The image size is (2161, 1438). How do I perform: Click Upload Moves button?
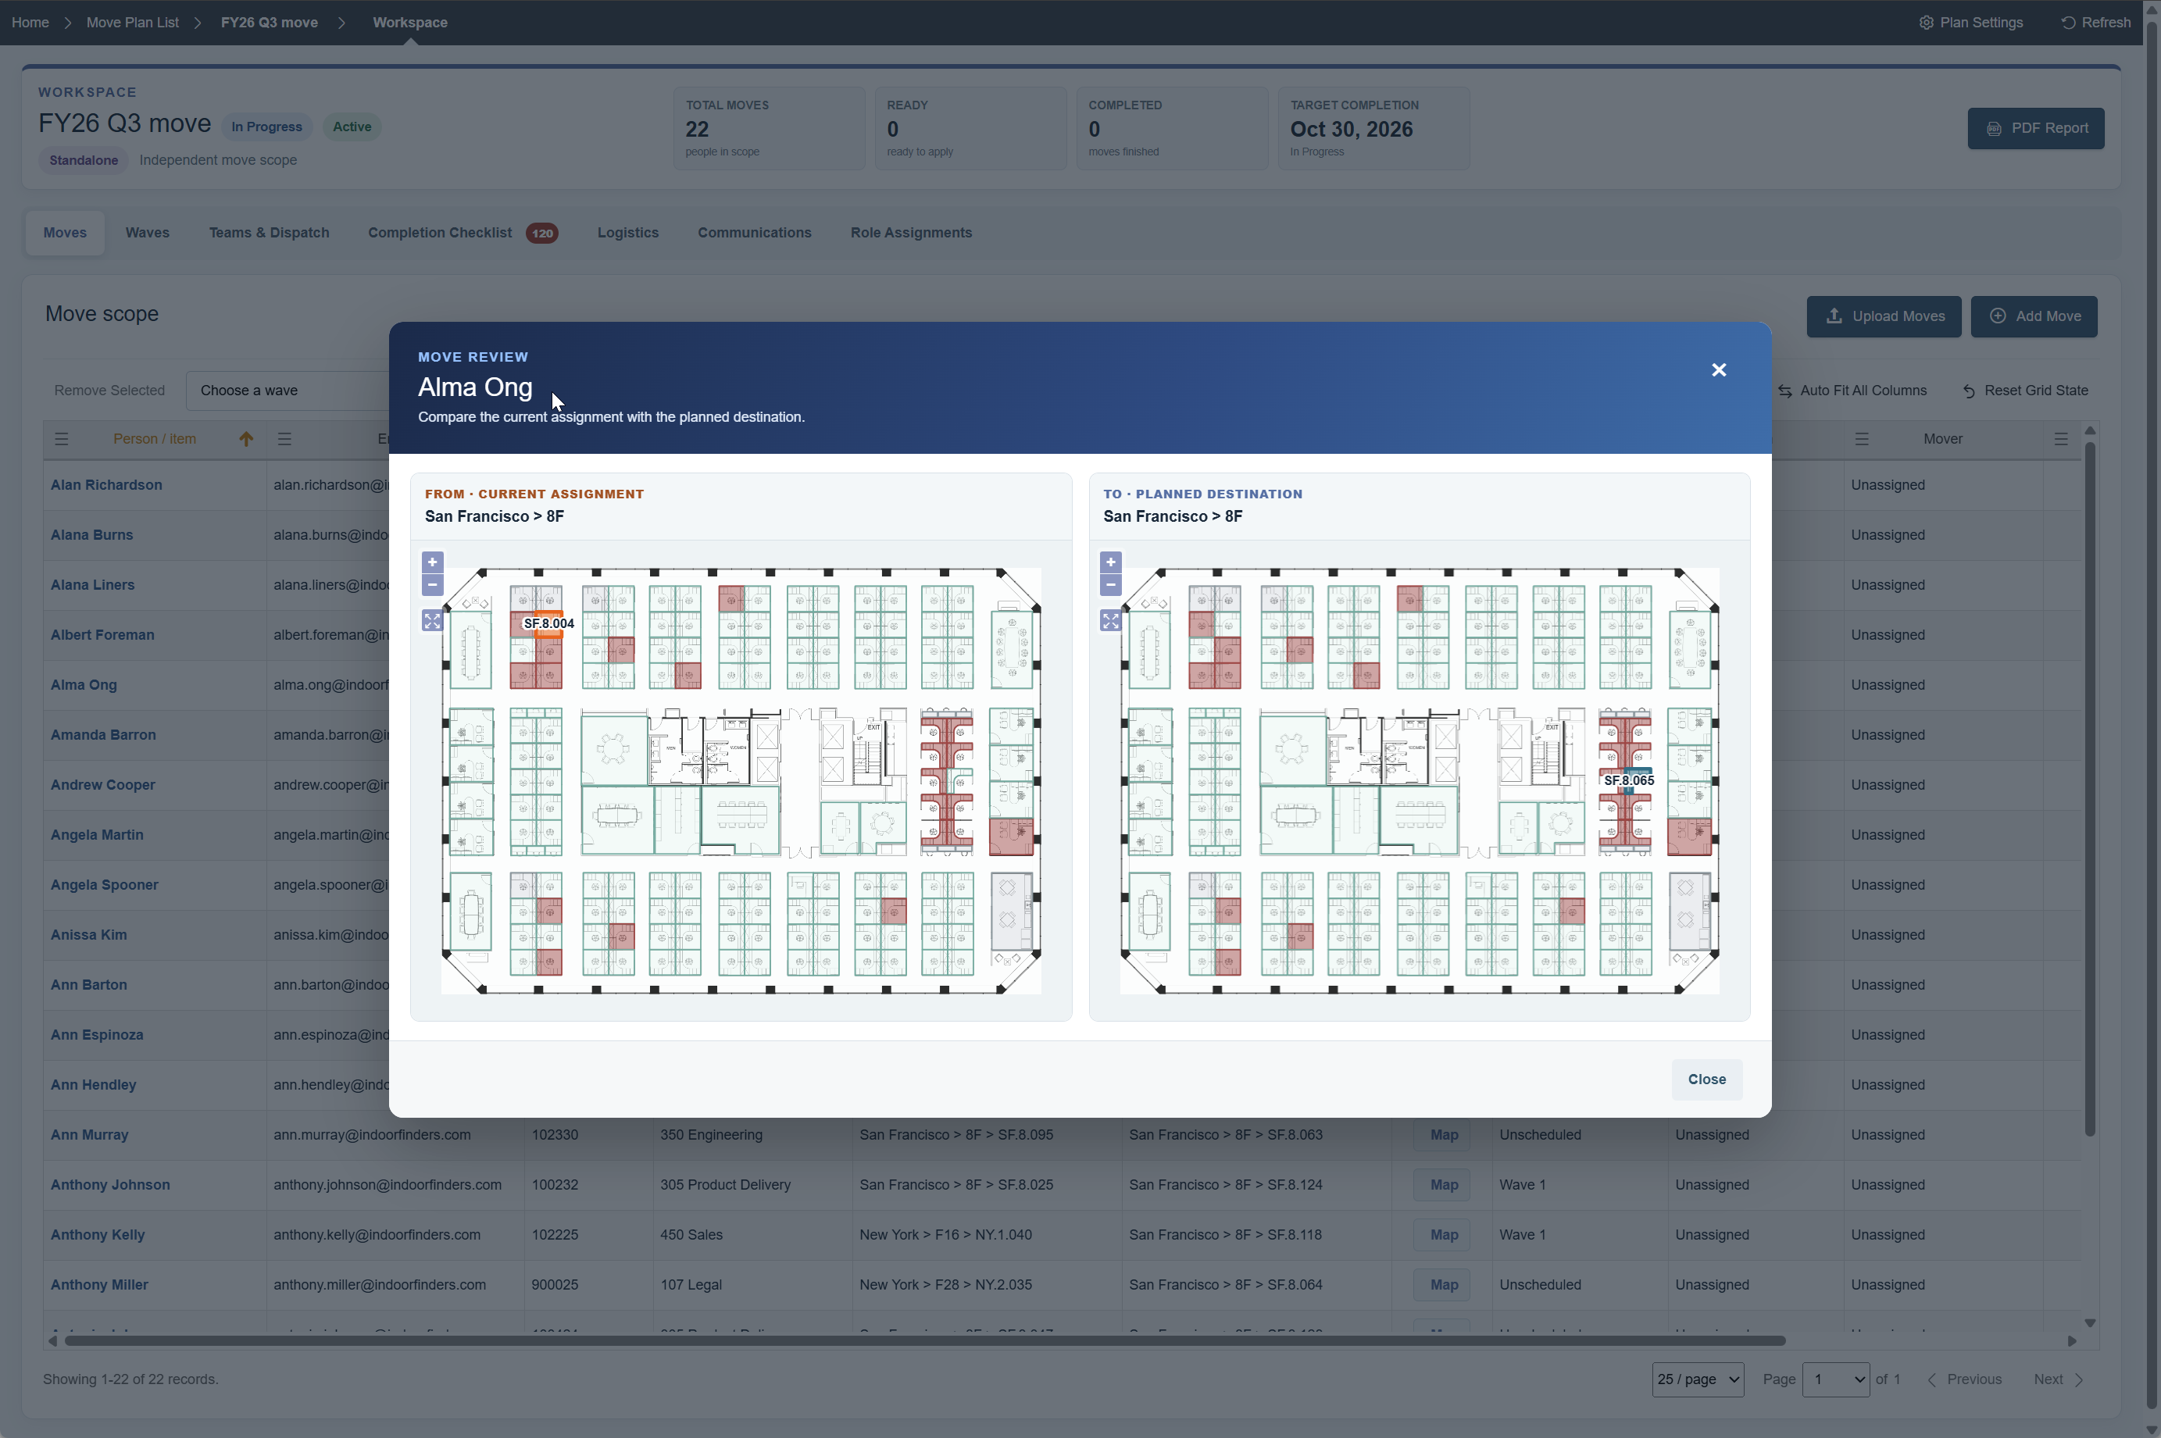coord(1883,316)
